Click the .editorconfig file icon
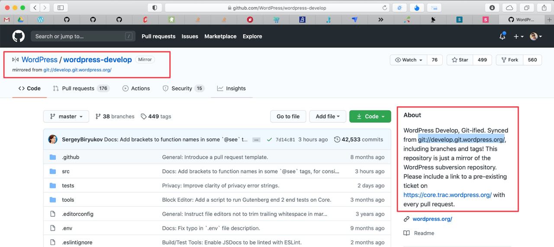Screen dimensions: 554x247 coord(53,214)
